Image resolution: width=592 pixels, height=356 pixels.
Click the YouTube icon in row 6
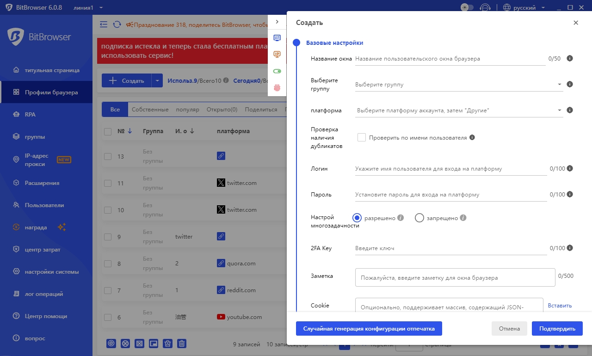[x=221, y=317]
